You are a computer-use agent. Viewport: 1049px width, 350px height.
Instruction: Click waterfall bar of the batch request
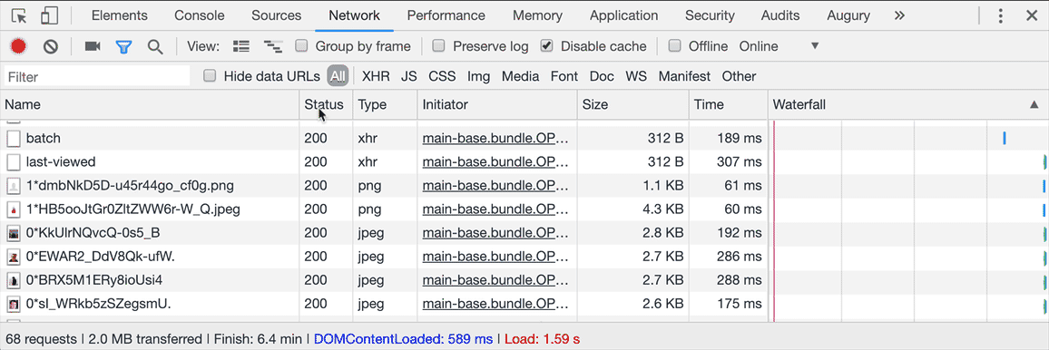[x=1005, y=138]
